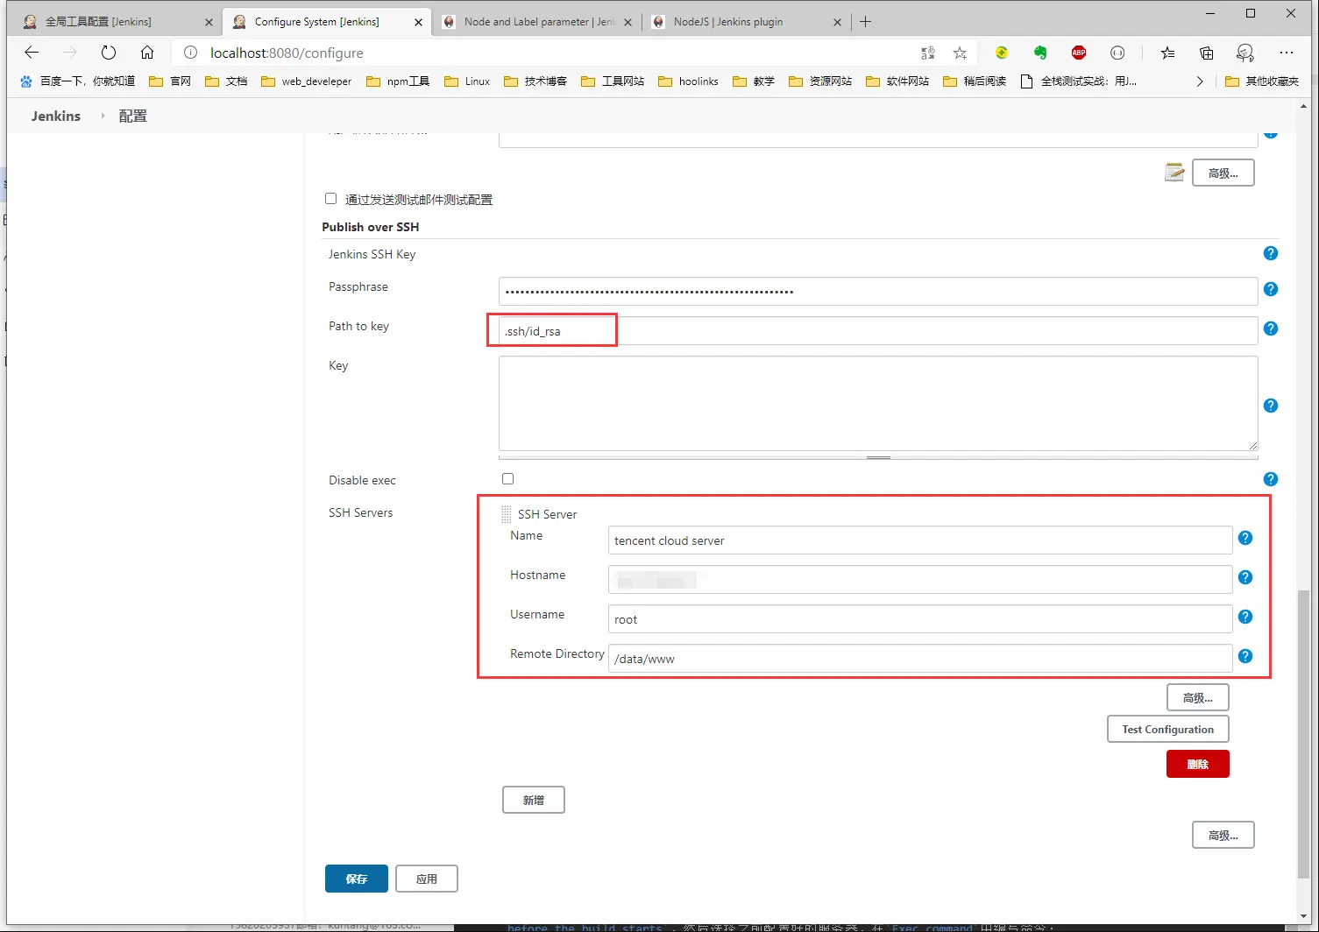Expand the Jenkins breadcrumb arrow

(103, 116)
